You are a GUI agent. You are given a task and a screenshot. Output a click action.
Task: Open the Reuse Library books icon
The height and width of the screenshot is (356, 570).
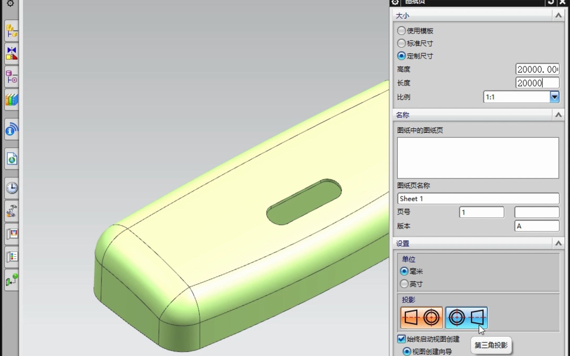[x=12, y=100]
